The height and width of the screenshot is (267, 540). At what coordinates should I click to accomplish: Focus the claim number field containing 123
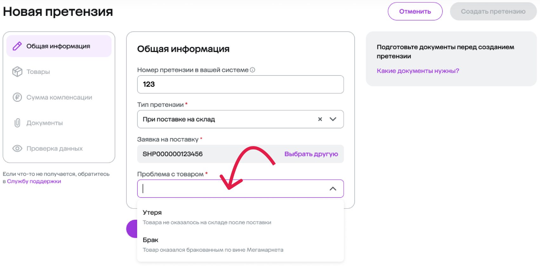(x=240, y=84)
